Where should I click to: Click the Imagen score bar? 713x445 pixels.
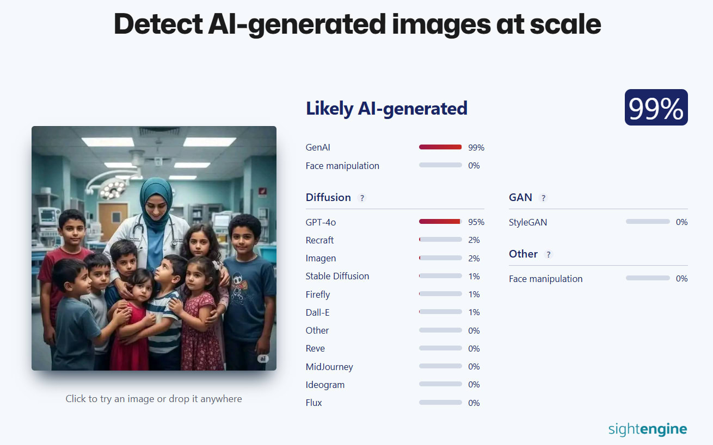(x=440, y=258)
